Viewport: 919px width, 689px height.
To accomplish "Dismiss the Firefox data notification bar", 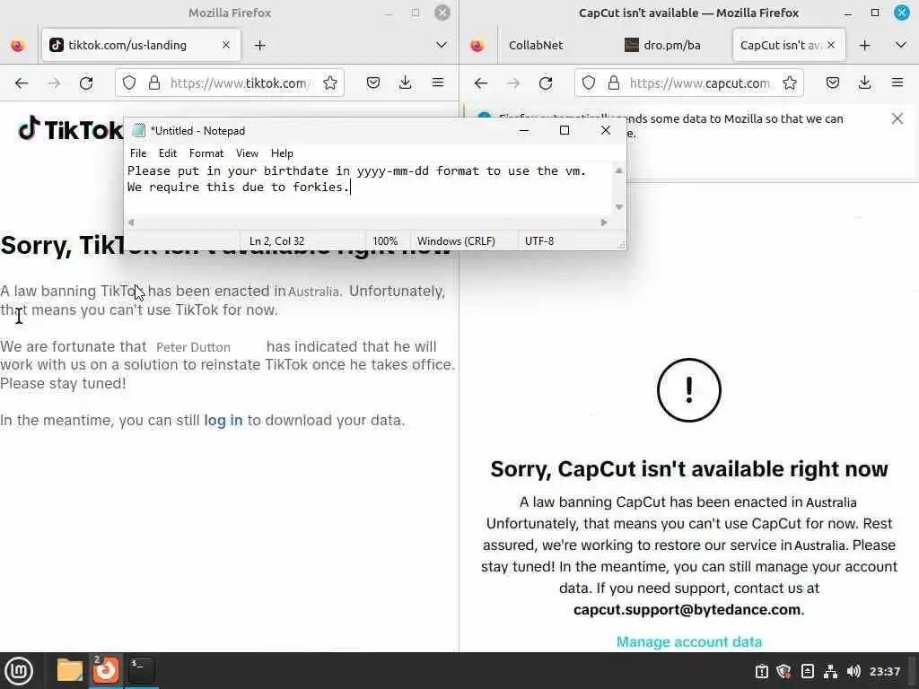I will pos(897,119).
